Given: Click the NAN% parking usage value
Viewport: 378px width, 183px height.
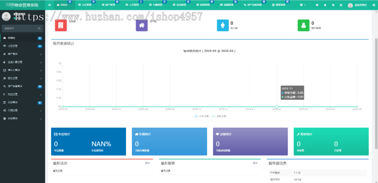Looking at the screenshot, I should [x=101, y=144].
